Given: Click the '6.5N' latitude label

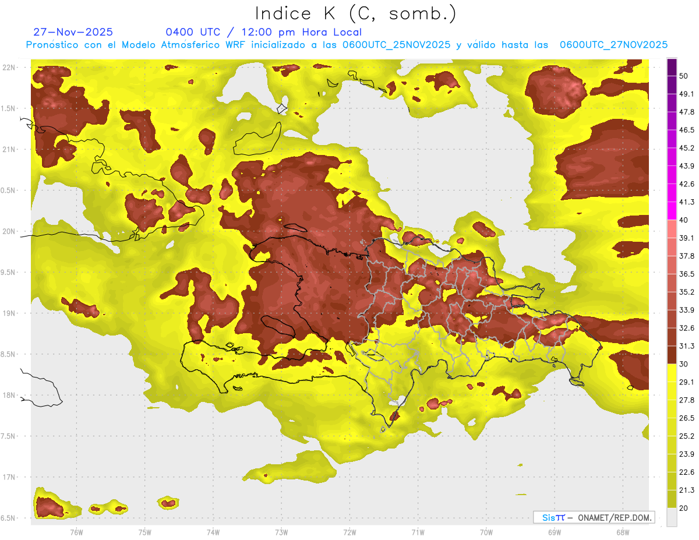Looking at the screenshot, I should point(9,518).
